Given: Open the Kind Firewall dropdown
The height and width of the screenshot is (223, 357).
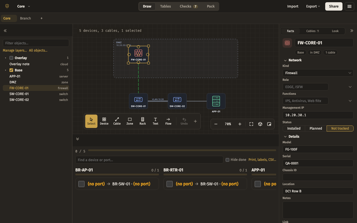Looking at the screenshot, I should click(318, 73).
